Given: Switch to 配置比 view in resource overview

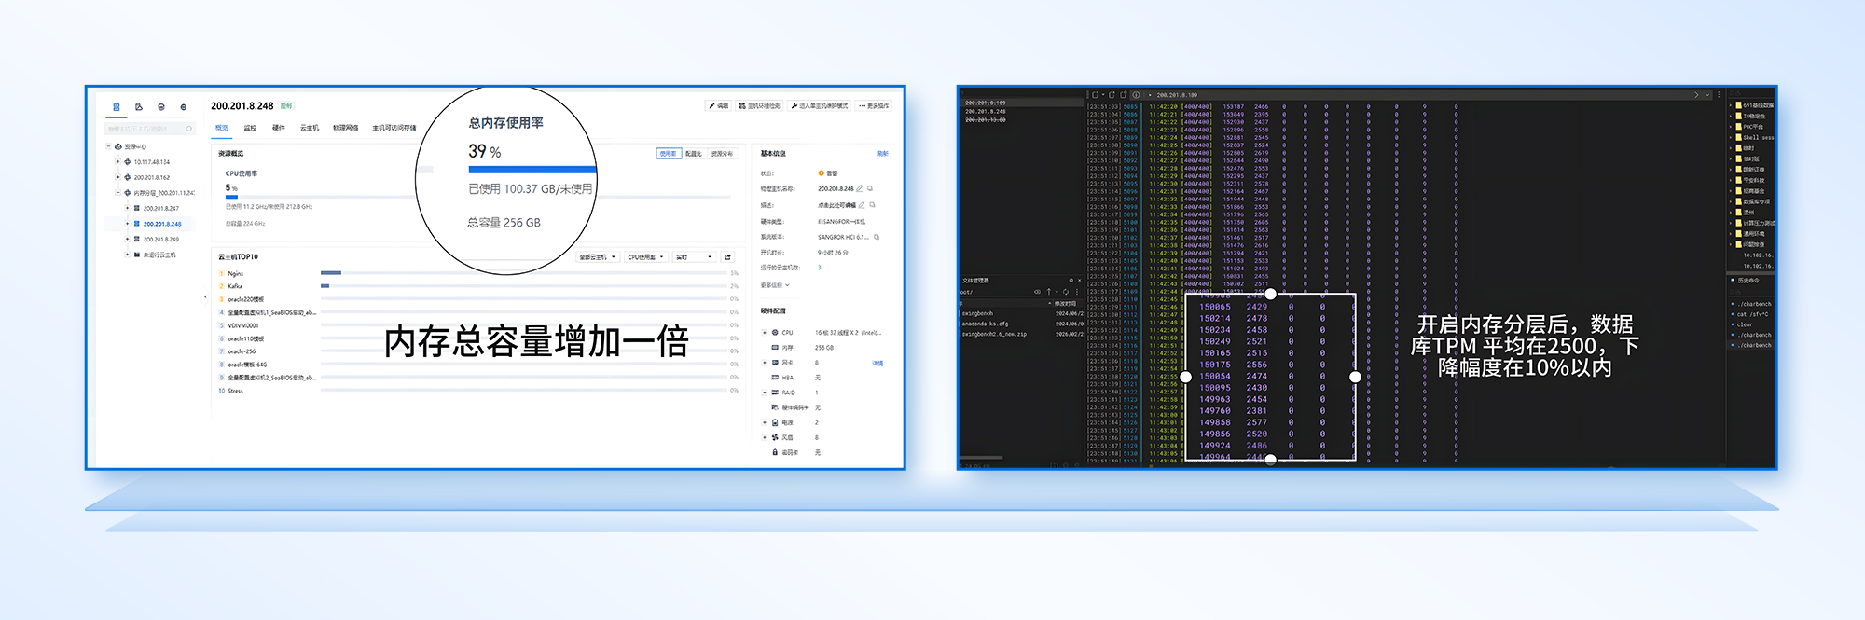Looking at the screenshot, I should click(x=694, y=154).
